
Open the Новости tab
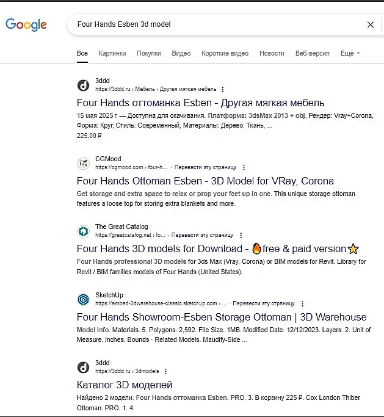point(272,54)
